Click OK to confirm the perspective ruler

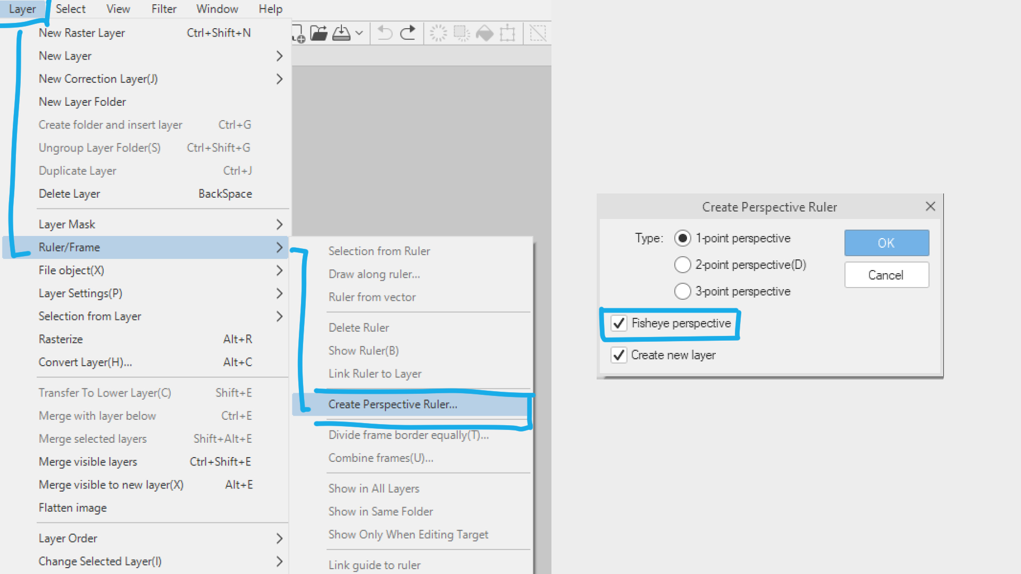tap(886, 243)
